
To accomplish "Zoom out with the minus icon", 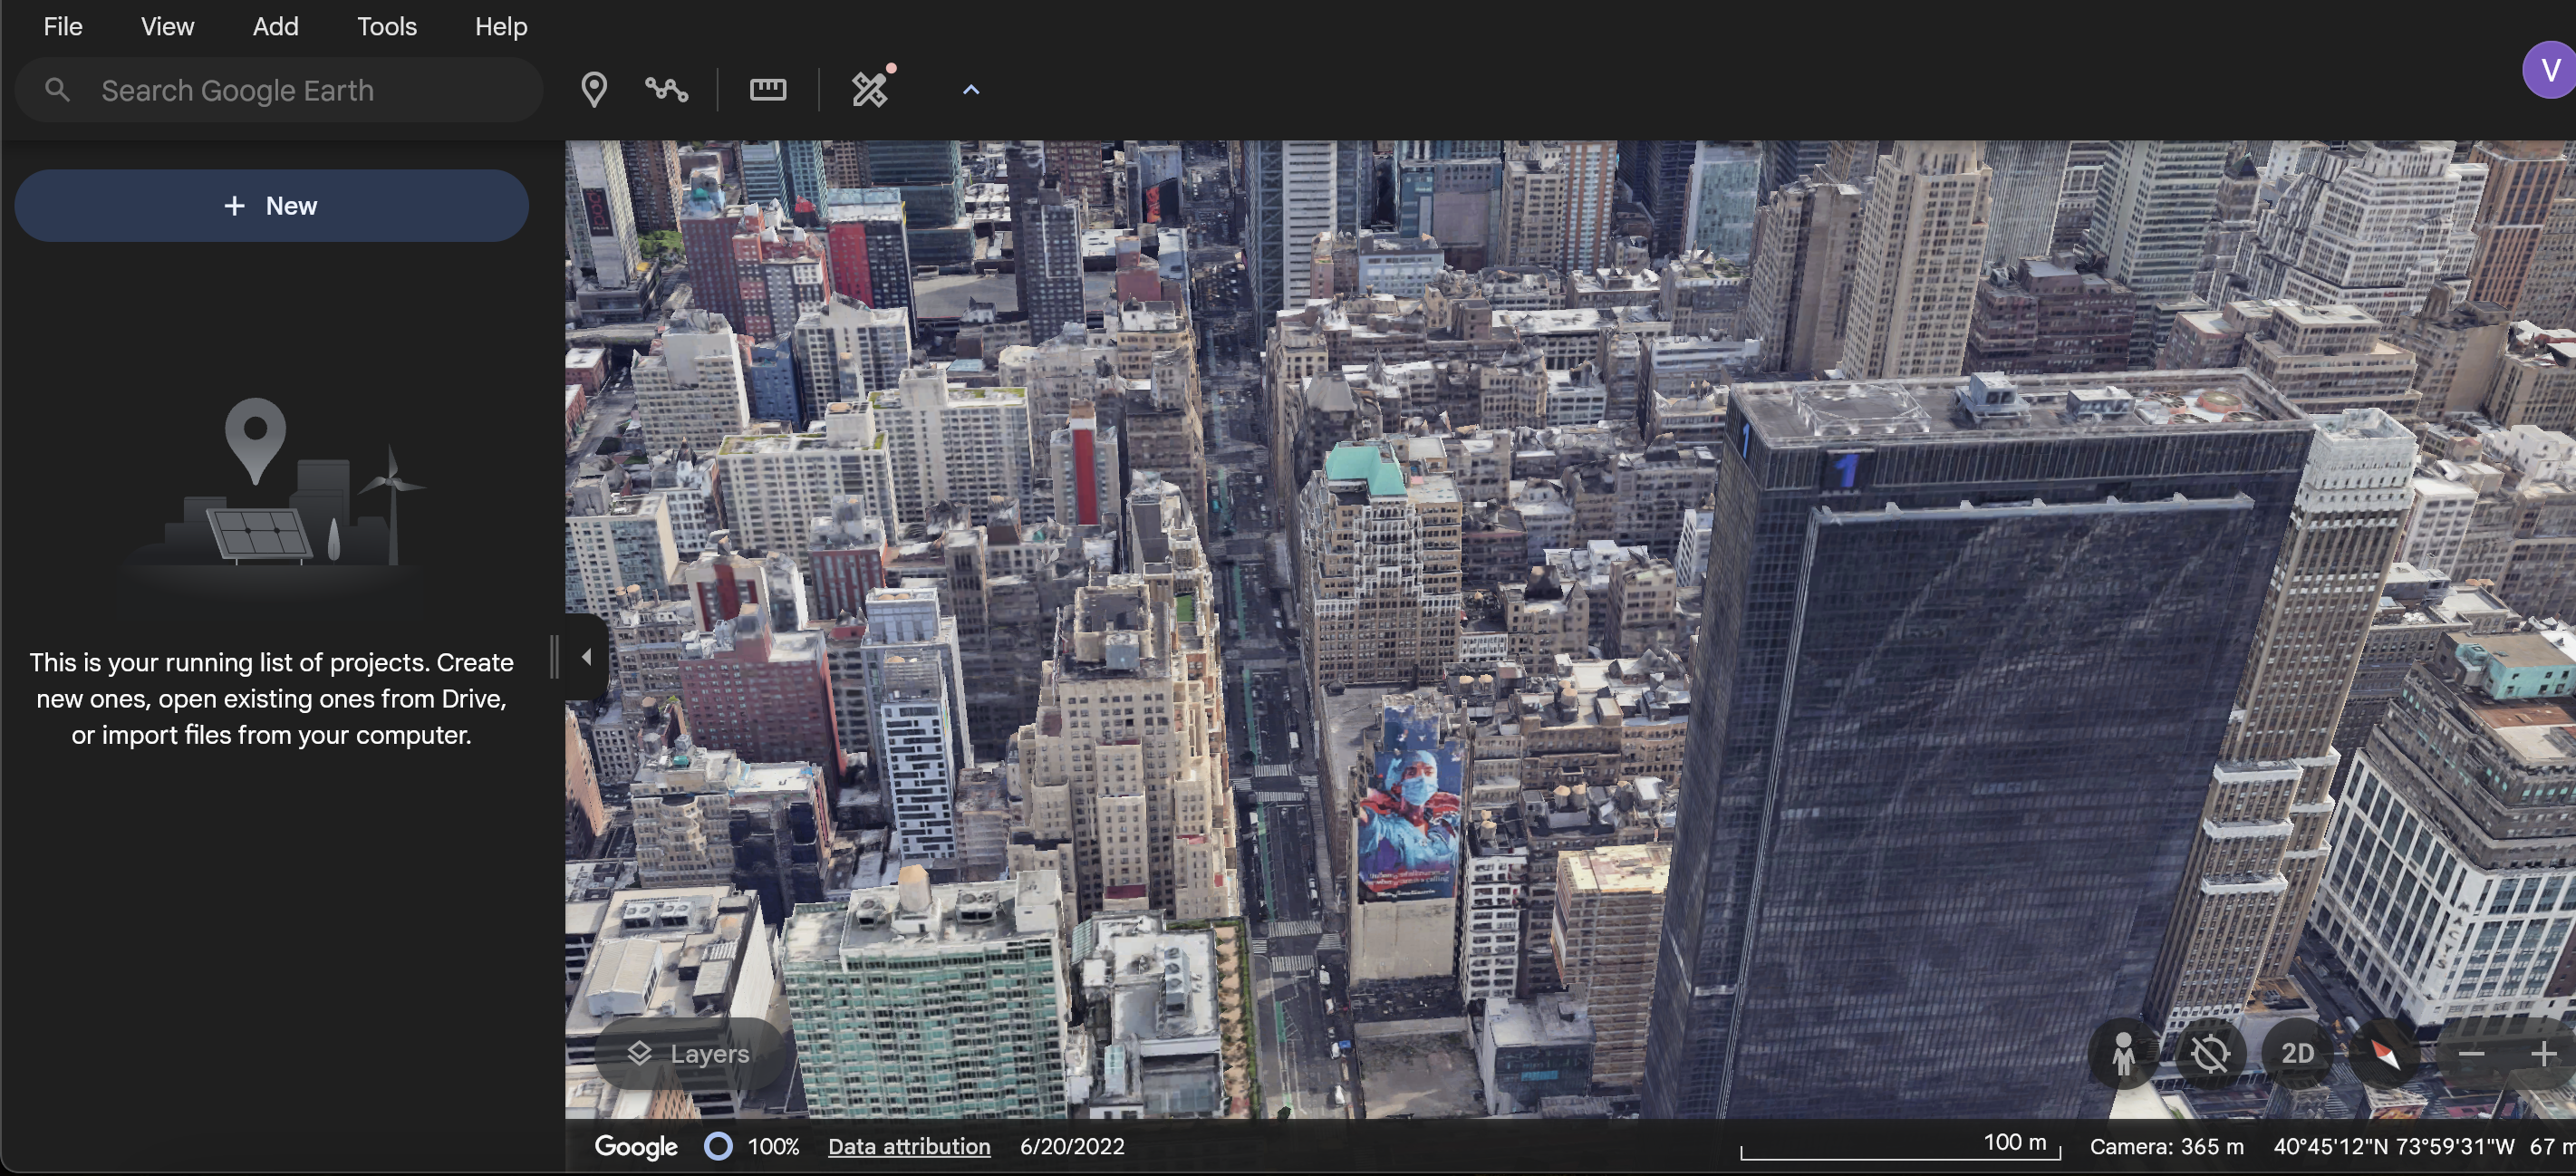I will click(x=2471, y=1053).
